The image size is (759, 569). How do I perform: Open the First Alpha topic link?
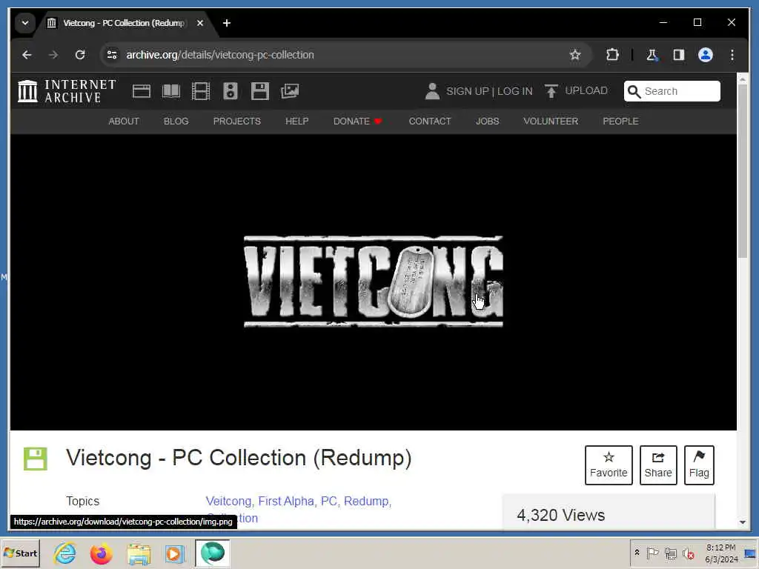click(x=286, y=502)
